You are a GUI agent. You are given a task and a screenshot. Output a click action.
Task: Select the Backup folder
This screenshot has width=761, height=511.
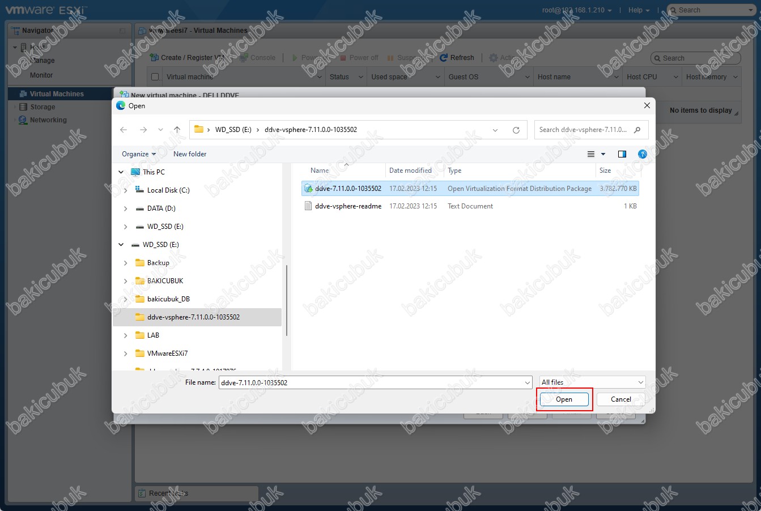(x=158, y=263)
